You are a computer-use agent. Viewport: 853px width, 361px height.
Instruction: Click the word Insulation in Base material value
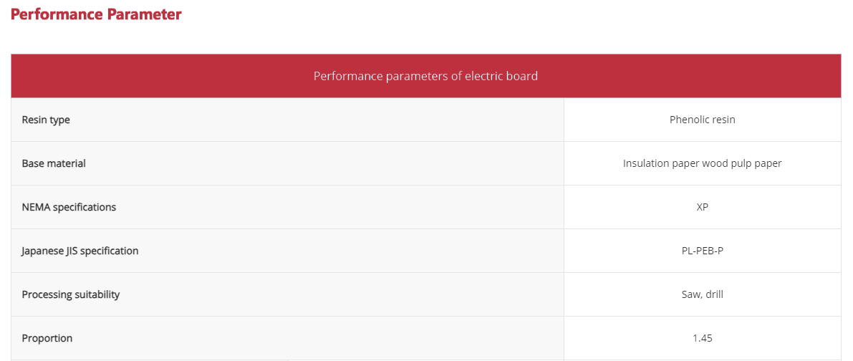pos(646,163)
